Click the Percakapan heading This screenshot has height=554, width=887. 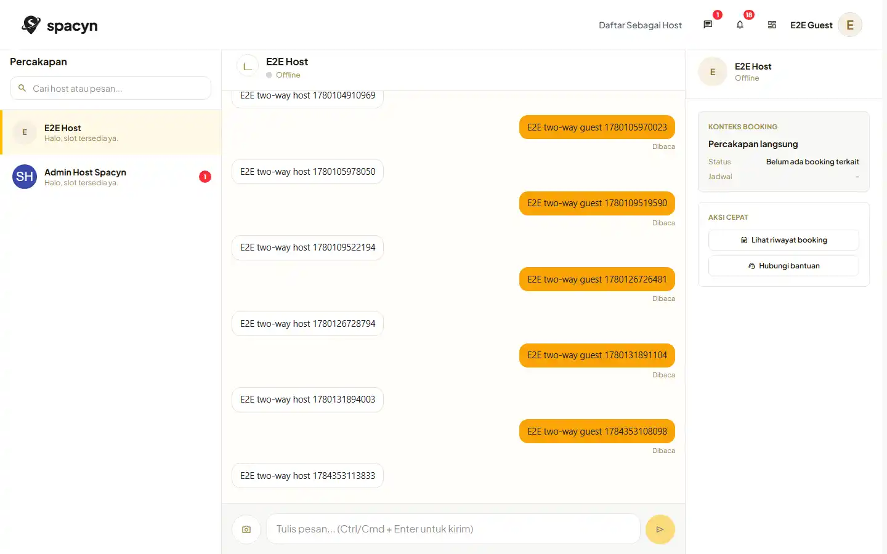coord(38,62)
